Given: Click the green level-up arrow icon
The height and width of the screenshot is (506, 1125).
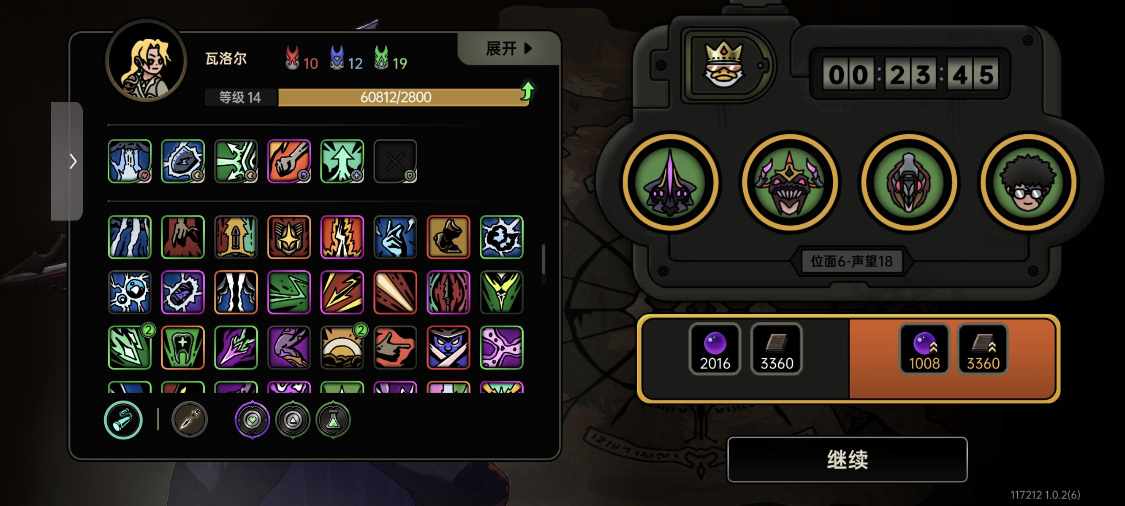Looking at the screenshot, I should tap(527, 91).
